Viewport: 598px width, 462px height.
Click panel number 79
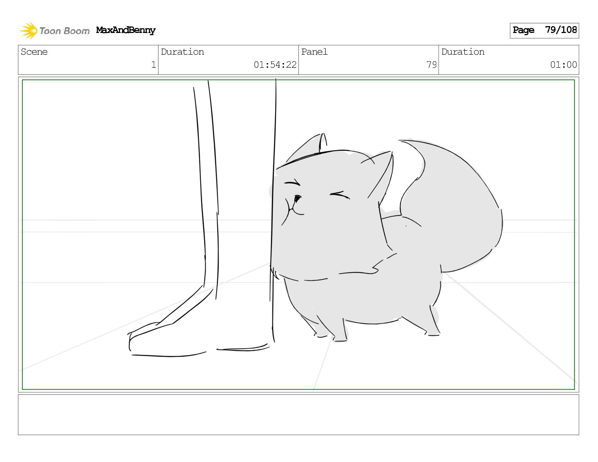[x=432, y=65]
